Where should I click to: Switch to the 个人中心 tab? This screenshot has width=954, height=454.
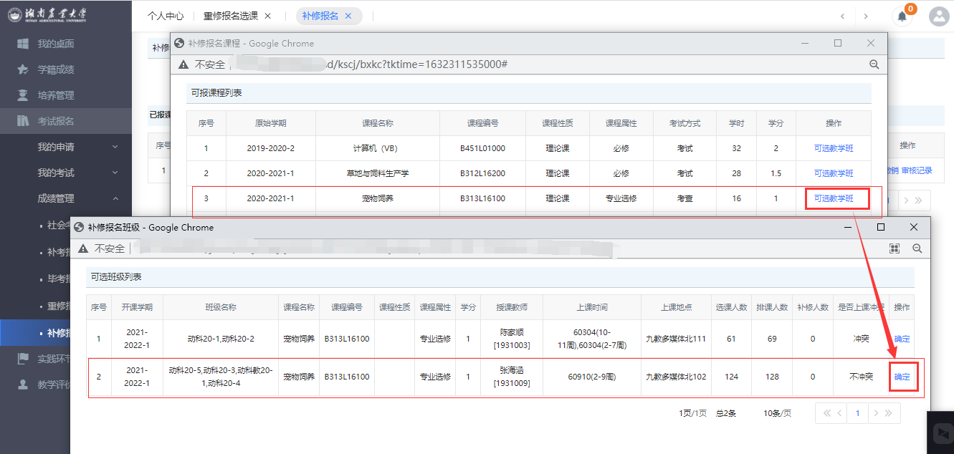click(x=166, y=16)
